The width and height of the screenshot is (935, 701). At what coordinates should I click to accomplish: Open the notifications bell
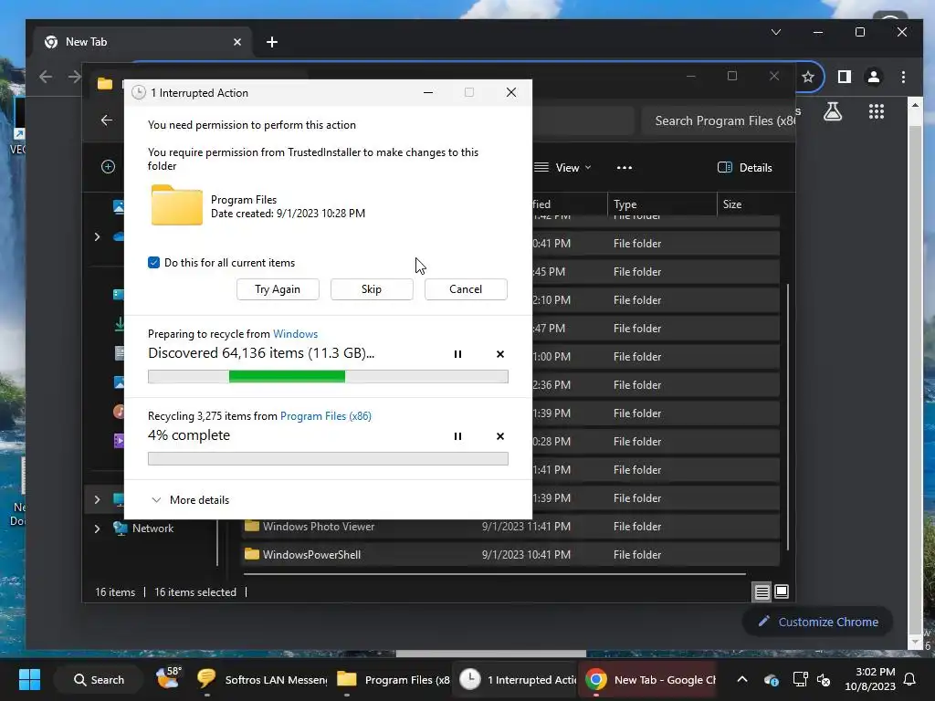(x=910, y=679)
